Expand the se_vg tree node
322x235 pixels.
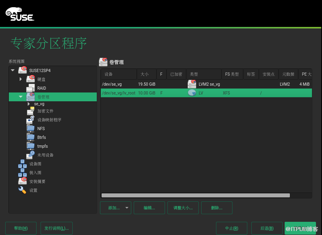click(x=29, y=104)
